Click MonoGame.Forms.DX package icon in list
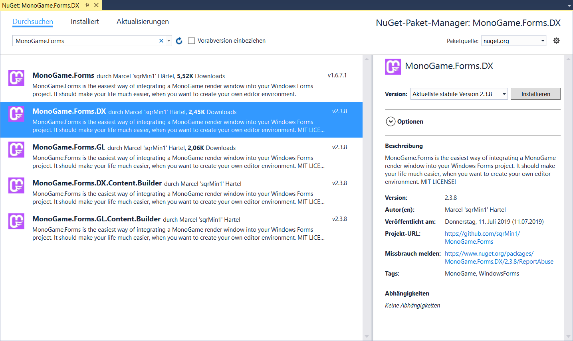This screenshot has width=573, height=341. 16,114
